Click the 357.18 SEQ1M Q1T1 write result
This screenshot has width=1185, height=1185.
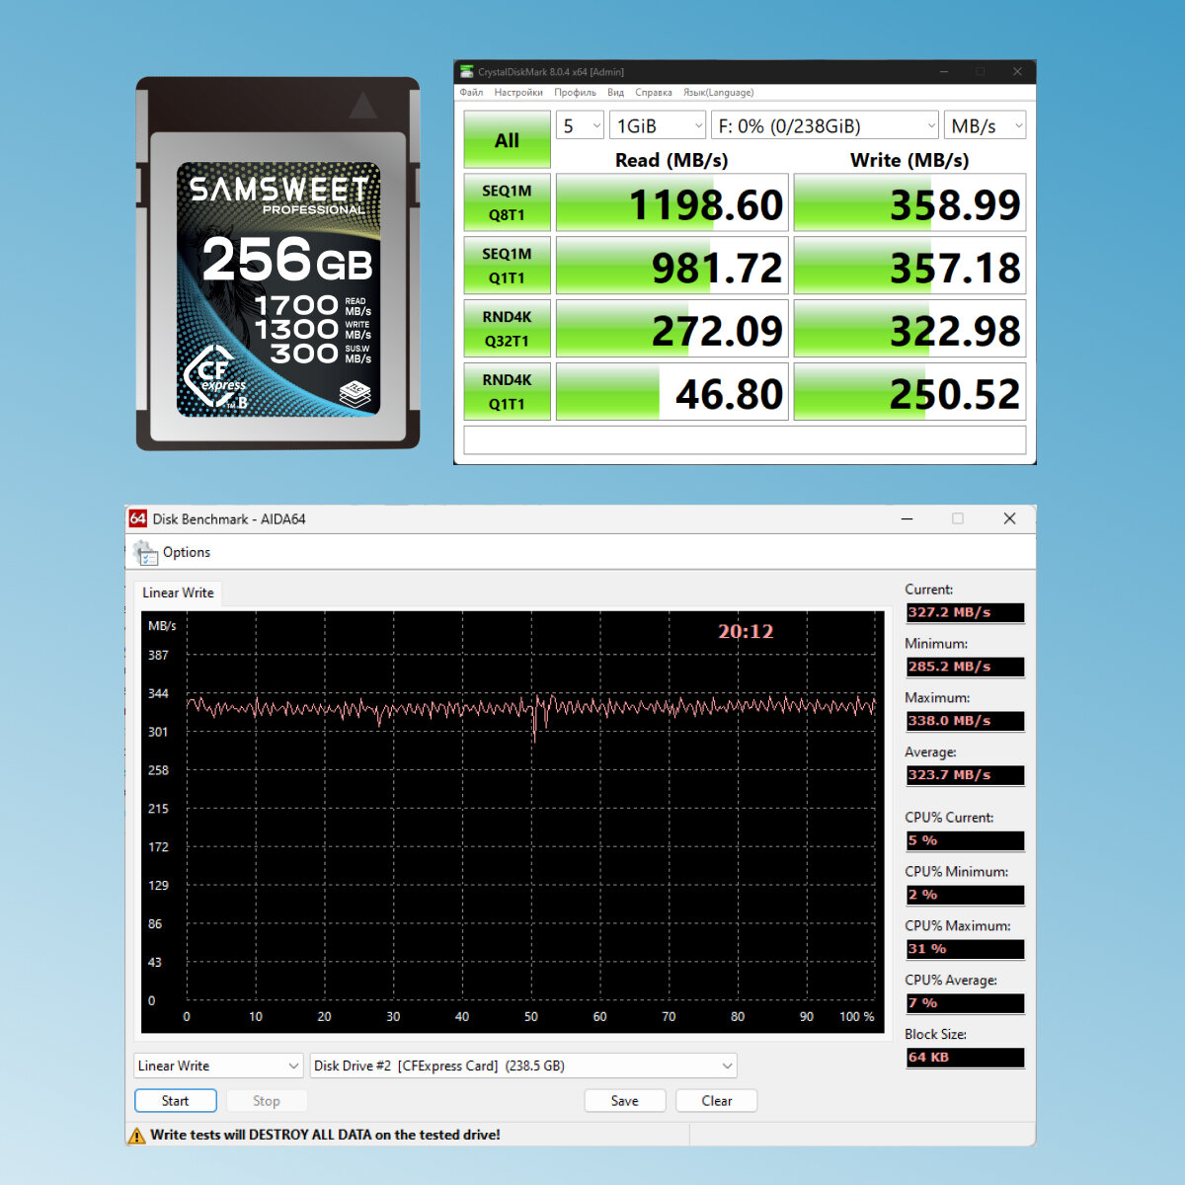coord(909,267)
